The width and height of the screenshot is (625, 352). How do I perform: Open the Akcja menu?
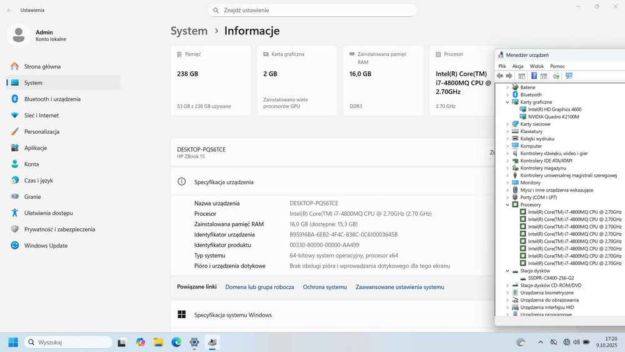pos(517,66)
